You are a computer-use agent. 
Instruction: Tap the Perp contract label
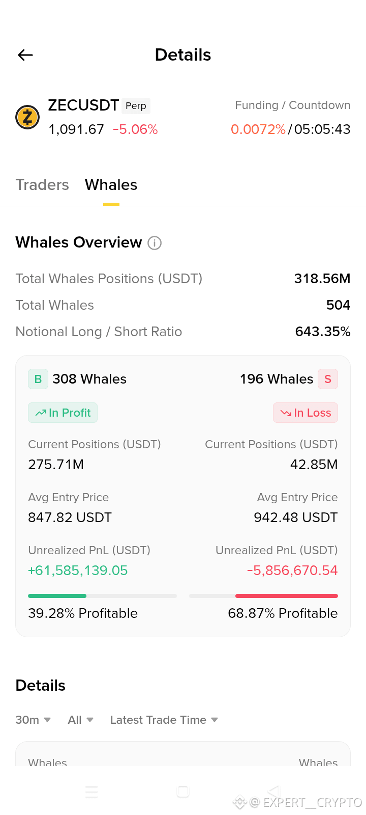[x=136, y=105]
